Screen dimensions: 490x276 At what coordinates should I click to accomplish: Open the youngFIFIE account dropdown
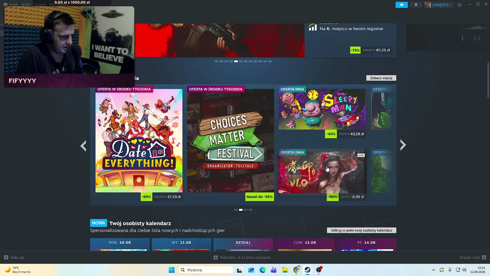438,5
